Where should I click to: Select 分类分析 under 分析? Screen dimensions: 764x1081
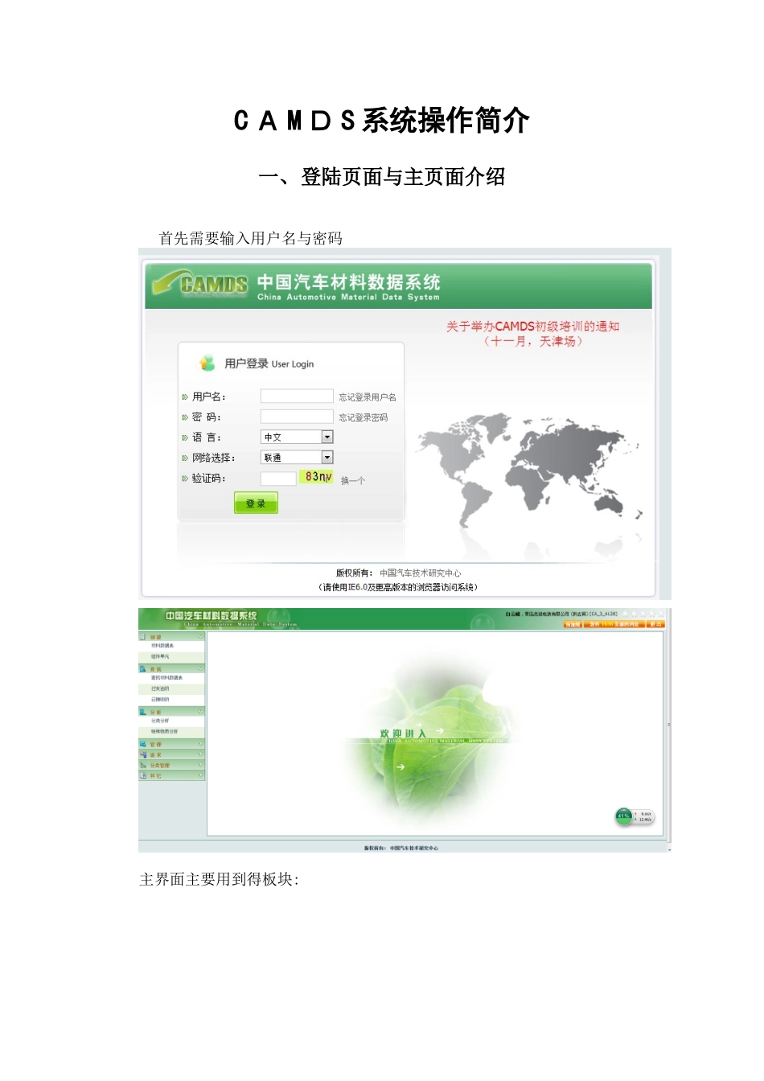pos(160,721)
